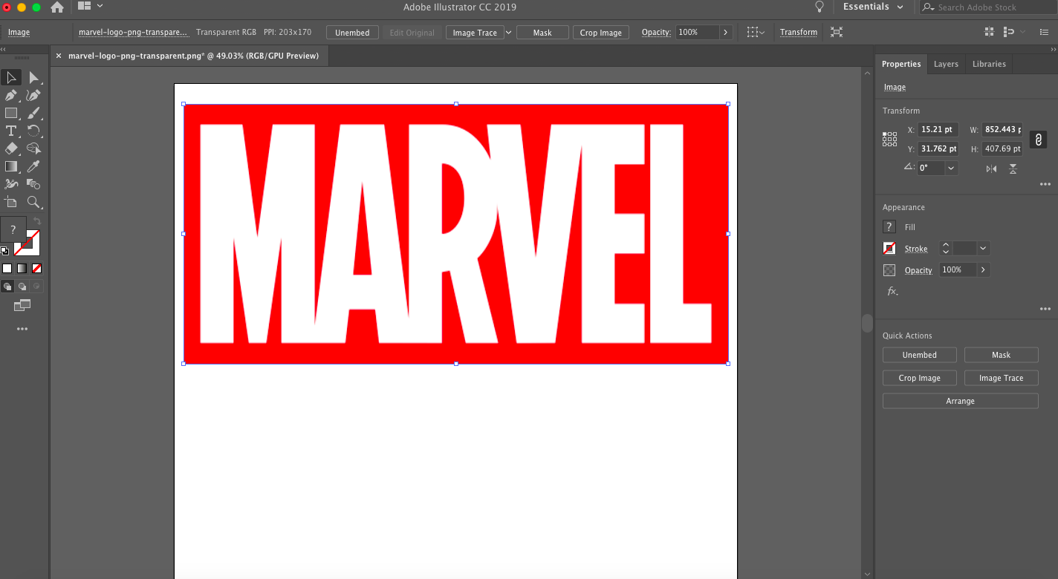Screen dimensions: 1058x579
Task: Open the rotation angle dropdown
Action: (950, 168)
